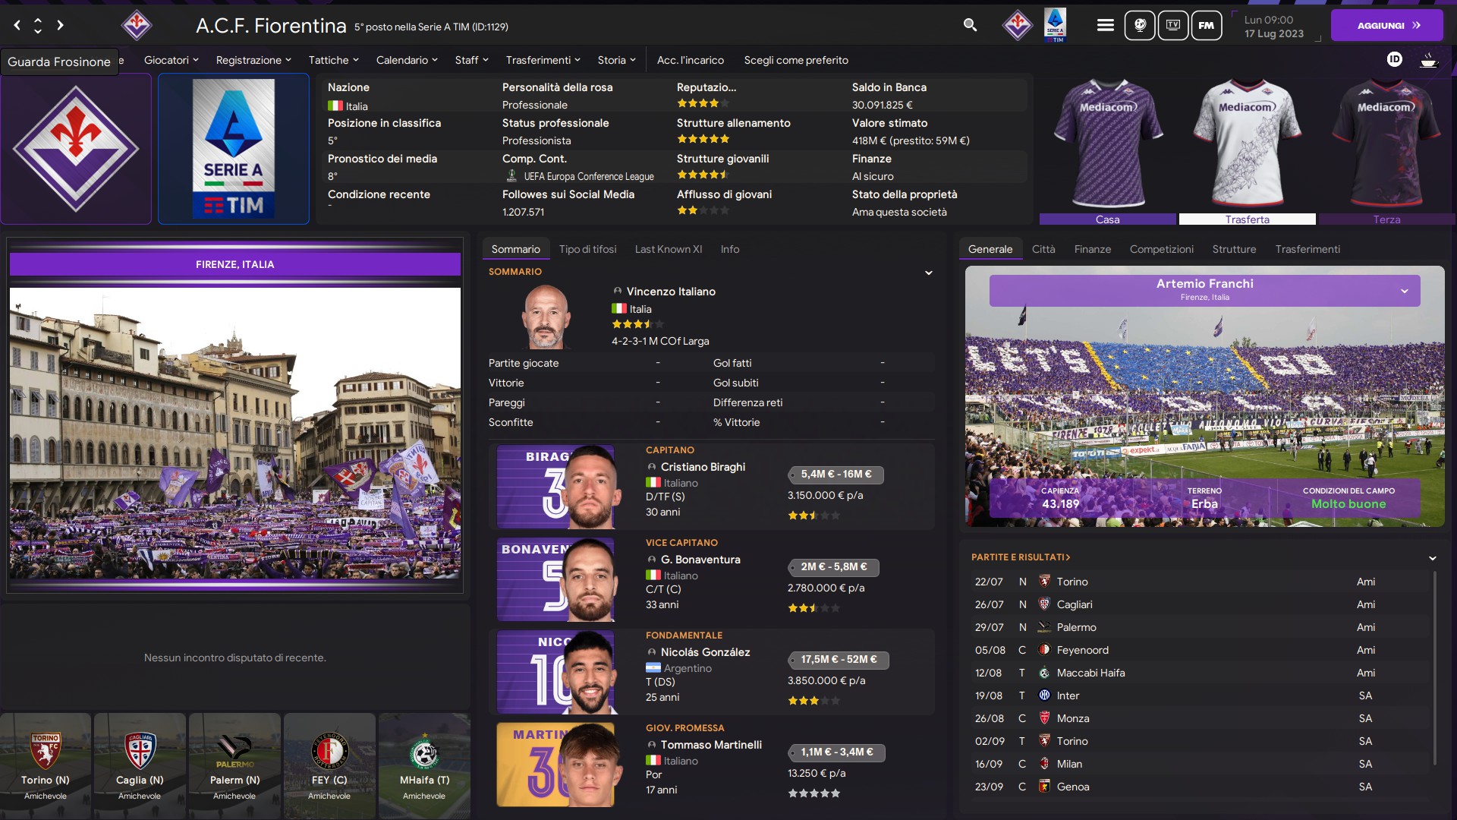Open the Trasferimenti dropdown menu
The height and width of the screenshot is (820, 1457).
tap(543, 60)
